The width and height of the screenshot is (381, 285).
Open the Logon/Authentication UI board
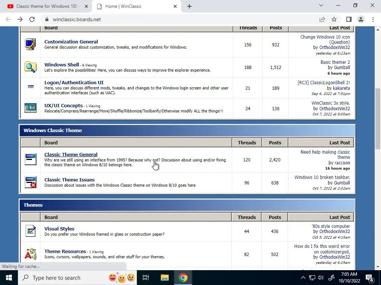click(x=74, y=82)
